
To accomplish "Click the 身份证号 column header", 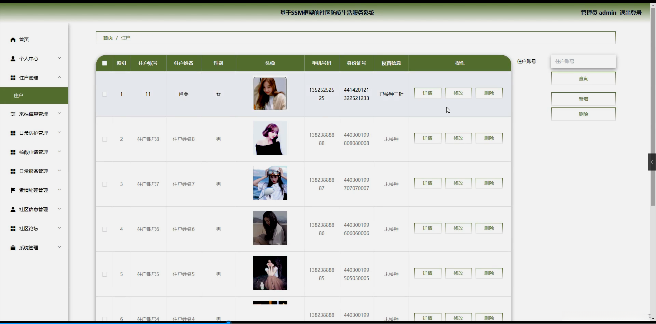I will tap(356, 63).
